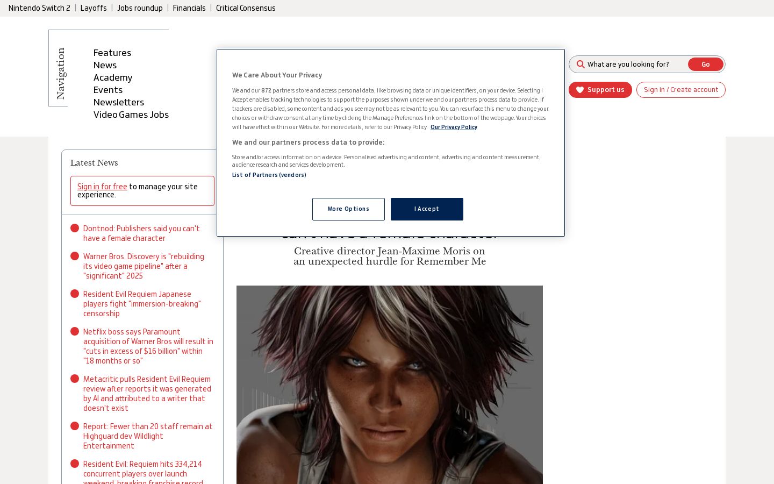Open Netflix boss Paramount acquisition story
Viewport: 774px width, 484px height.
[x=148, y=346]
